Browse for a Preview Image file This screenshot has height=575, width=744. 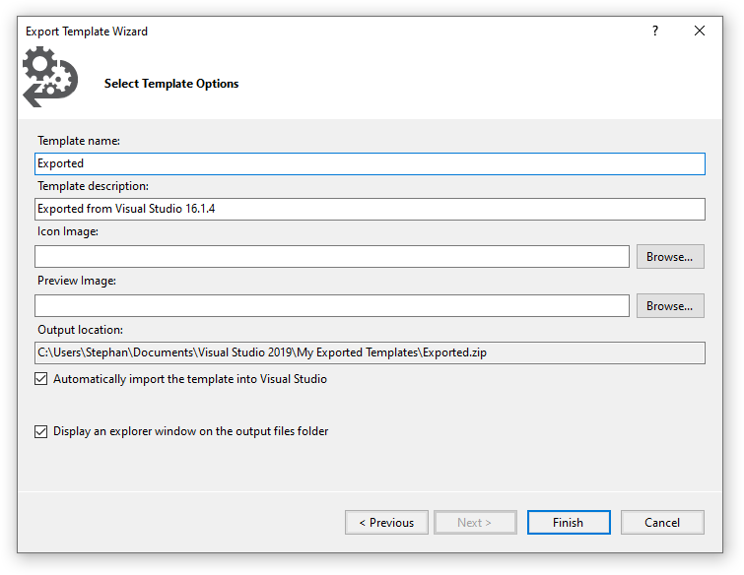click(x=670, y=306)
